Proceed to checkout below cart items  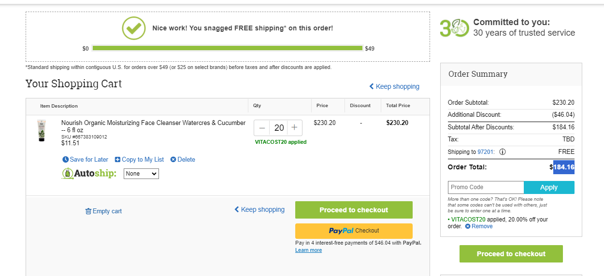354,210
